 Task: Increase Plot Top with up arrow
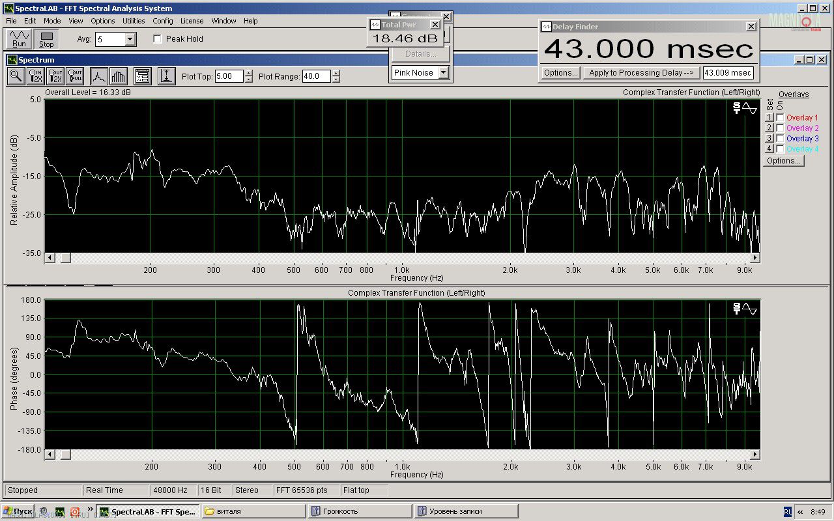pos(248,74)
